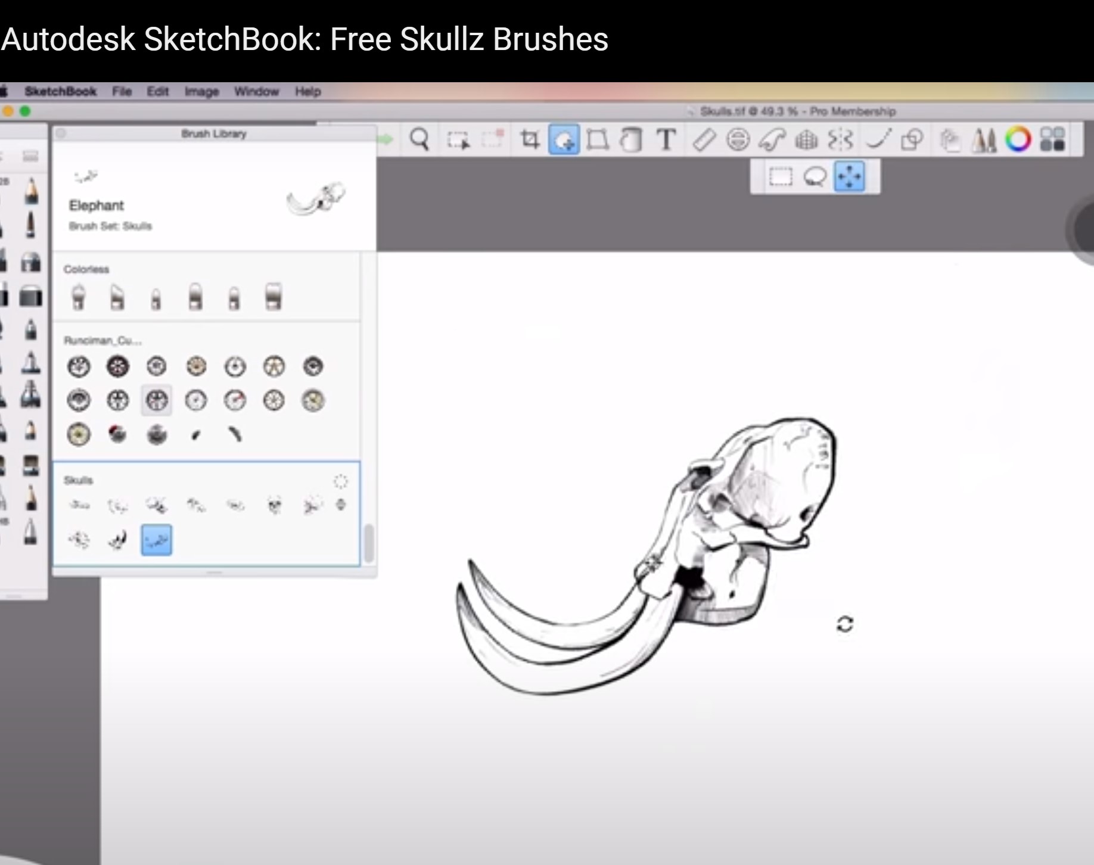Choose rectangle selection in the sub-toolbar
Image resolution: width=1094 pixels, height=865 pixels.
[x=781, y=177]
